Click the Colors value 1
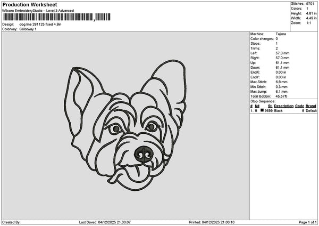This screenshot has height=226, width=319. point(307,9)
